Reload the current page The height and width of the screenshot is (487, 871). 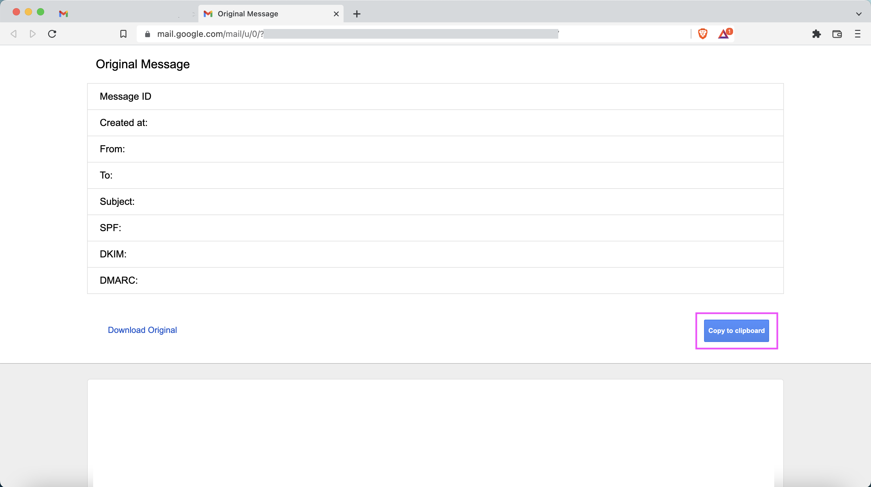coord(52,34)
